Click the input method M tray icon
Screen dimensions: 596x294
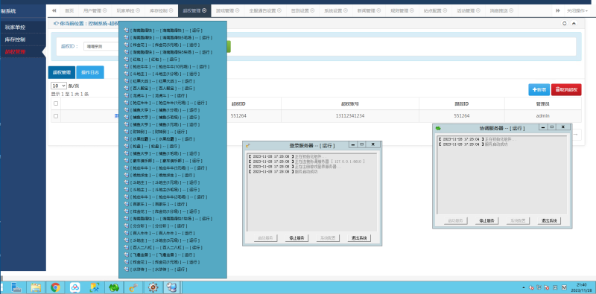(x=564, y=287)
